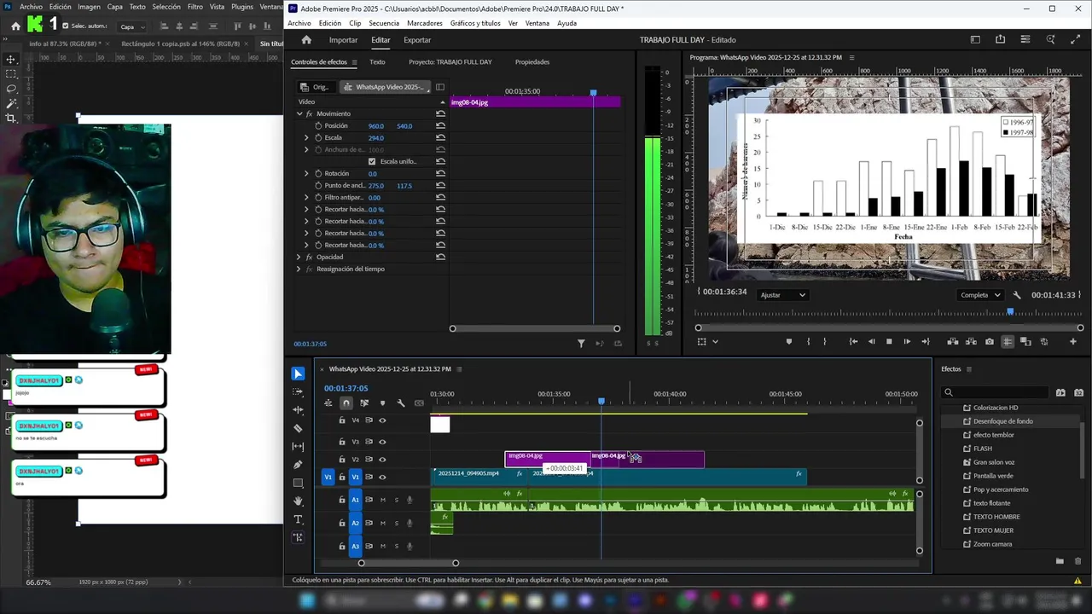
Task: Open the program monitor button editor plus
Action: coord(1072,342)
